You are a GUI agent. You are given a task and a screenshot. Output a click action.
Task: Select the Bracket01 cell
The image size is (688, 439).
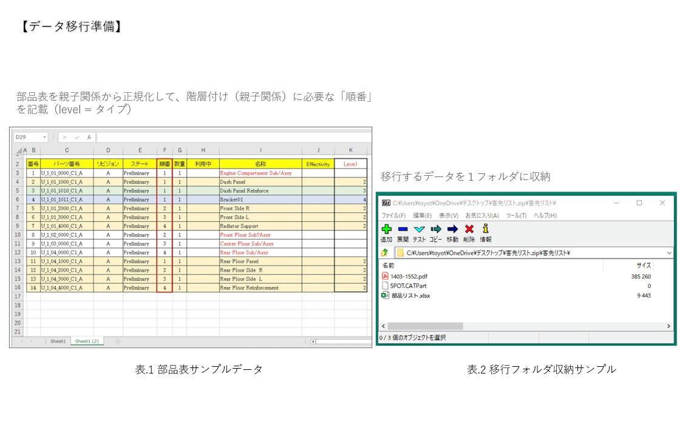pos(261,199)
